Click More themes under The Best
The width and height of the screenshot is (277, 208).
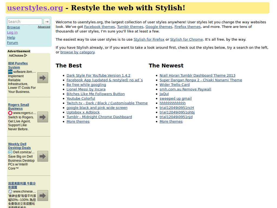[x=78, y=122]
